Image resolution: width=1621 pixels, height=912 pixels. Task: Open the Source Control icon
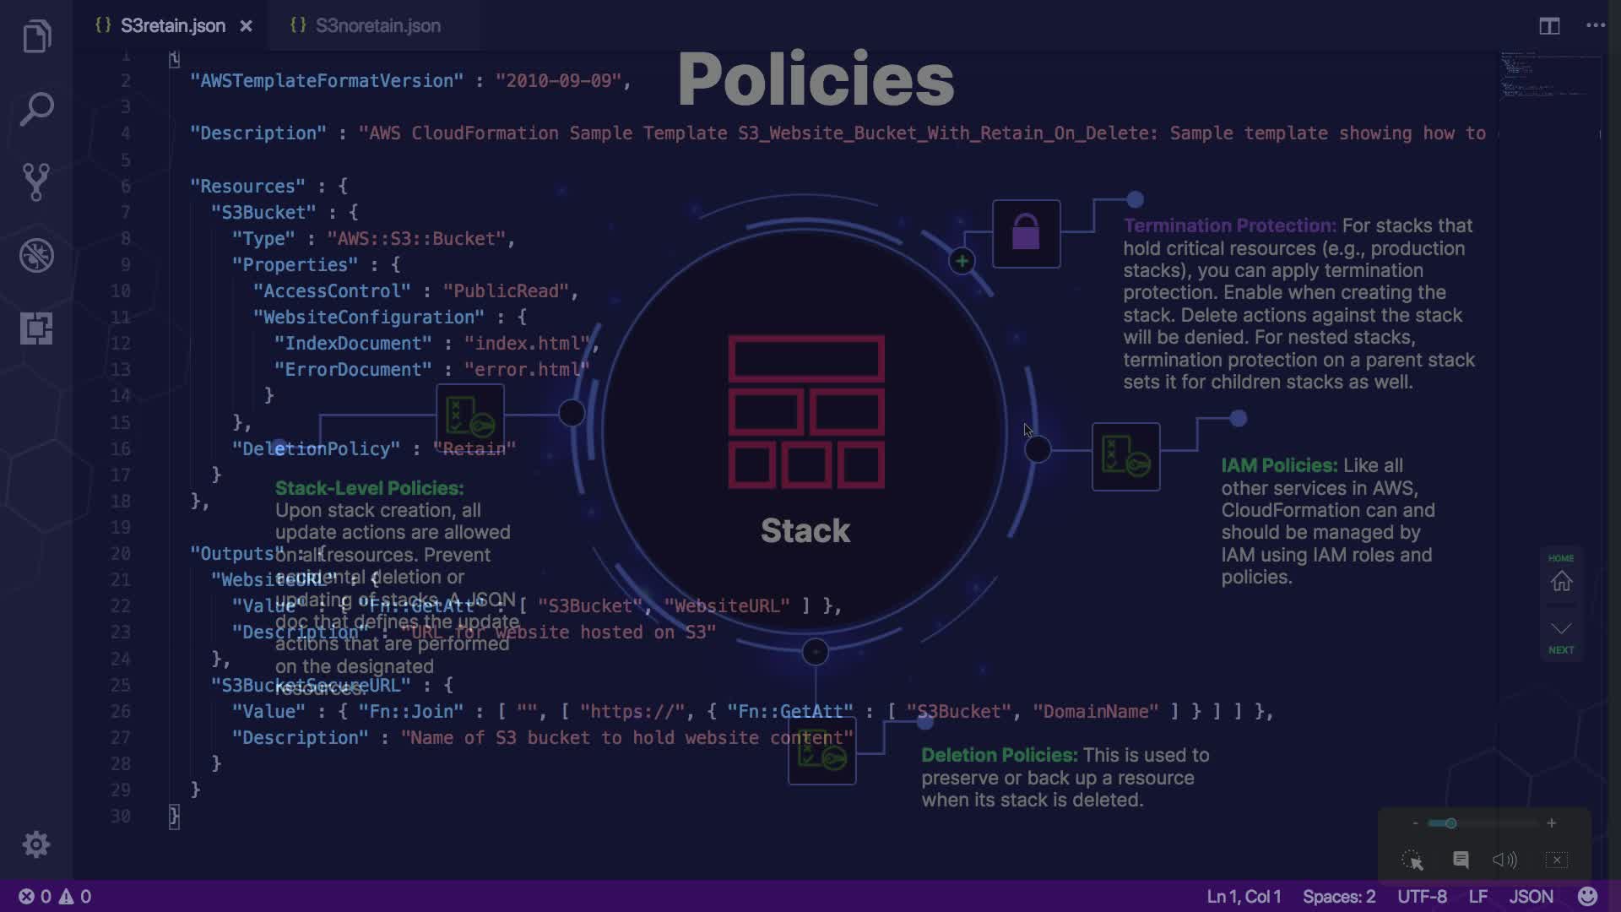point(36,182)
